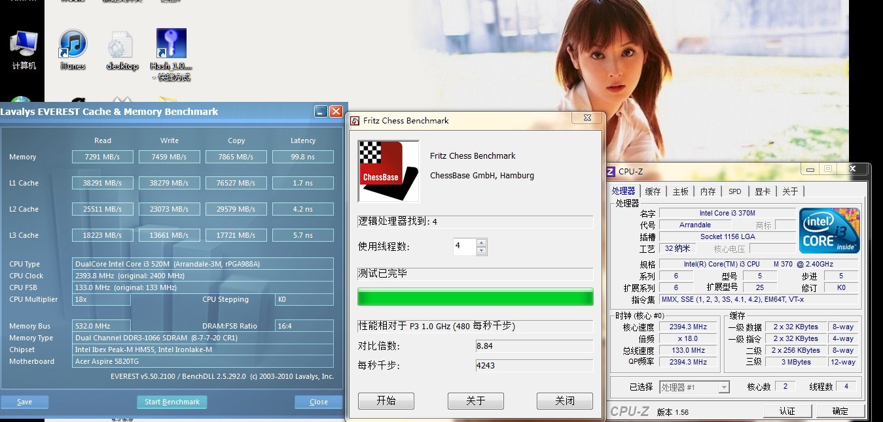This screenshot has width=883, height=422.
Task: Click Start Benchmark in EVEREST
Action: [x=172, y=402]
